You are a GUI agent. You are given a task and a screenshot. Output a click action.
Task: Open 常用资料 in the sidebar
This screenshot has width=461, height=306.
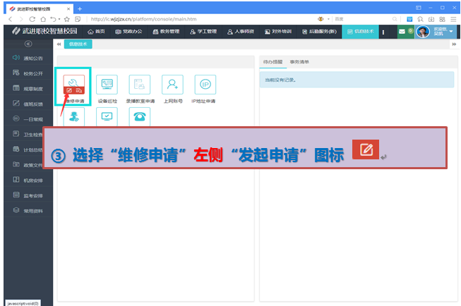[x=28, y=211]
